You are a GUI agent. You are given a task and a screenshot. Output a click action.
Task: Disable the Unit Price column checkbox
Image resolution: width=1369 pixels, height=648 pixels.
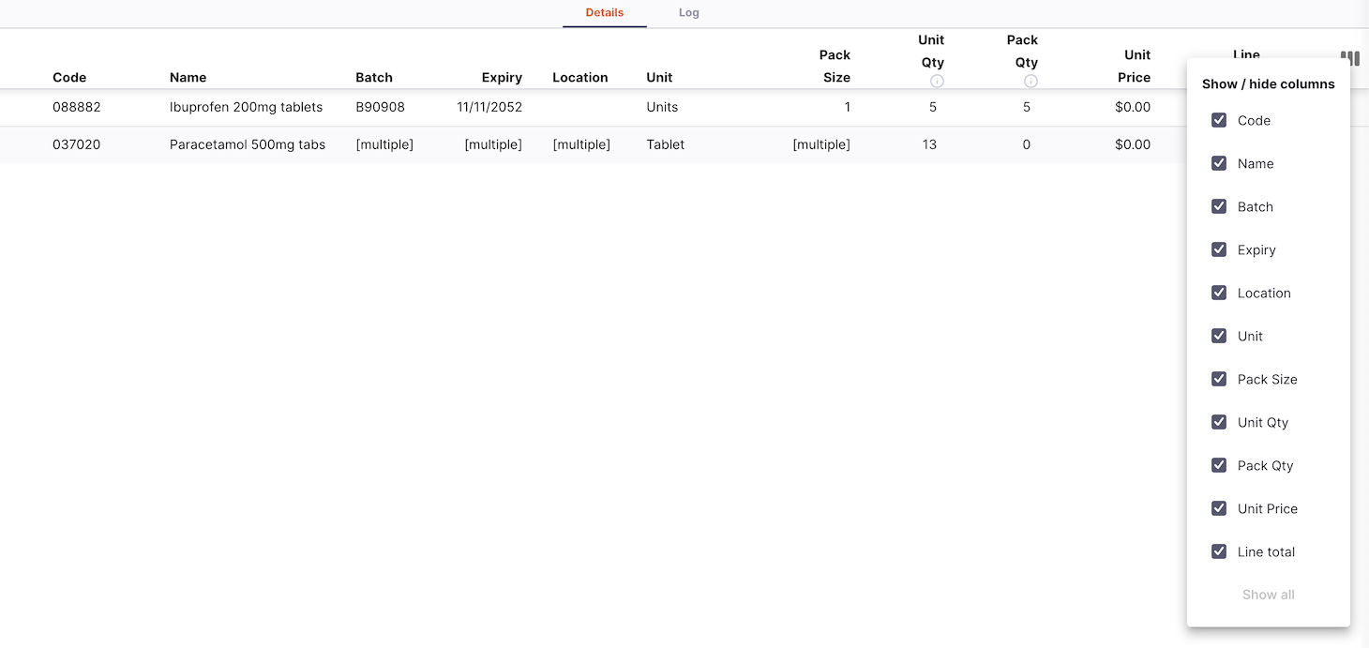point(1219,508)
